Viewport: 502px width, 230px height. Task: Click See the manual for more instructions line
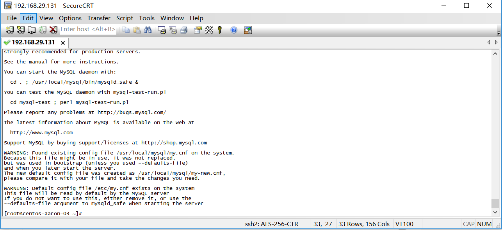pyautogui.click(x=61, y=62)
